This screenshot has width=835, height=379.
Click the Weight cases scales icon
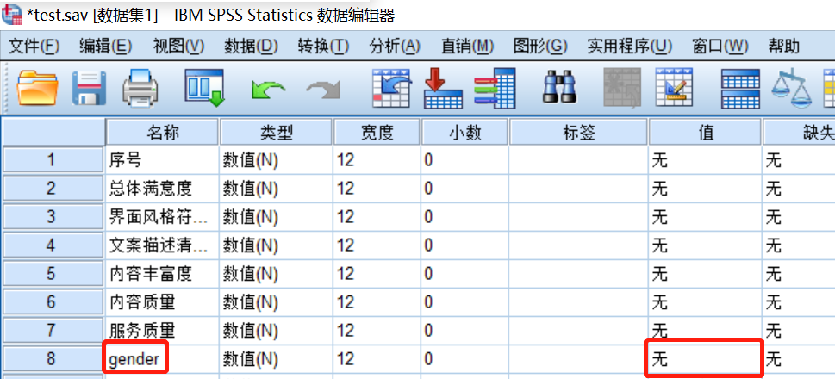pos(791,88)
